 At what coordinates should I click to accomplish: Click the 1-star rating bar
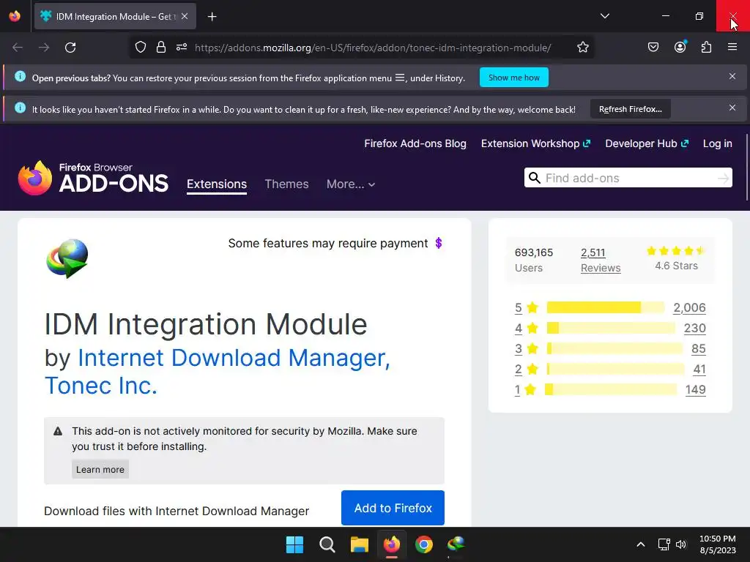pyautogui.click(x=611, y=389)
